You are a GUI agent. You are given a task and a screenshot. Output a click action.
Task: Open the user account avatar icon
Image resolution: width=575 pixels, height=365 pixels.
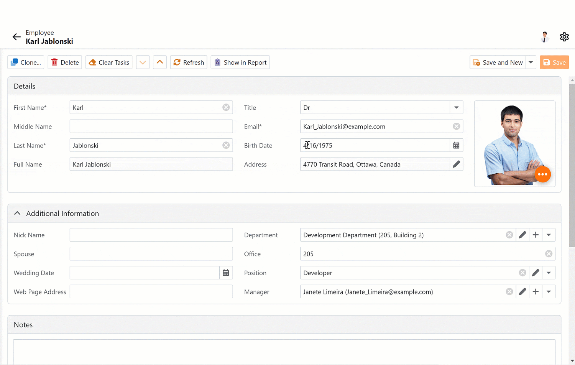(544, 37)
